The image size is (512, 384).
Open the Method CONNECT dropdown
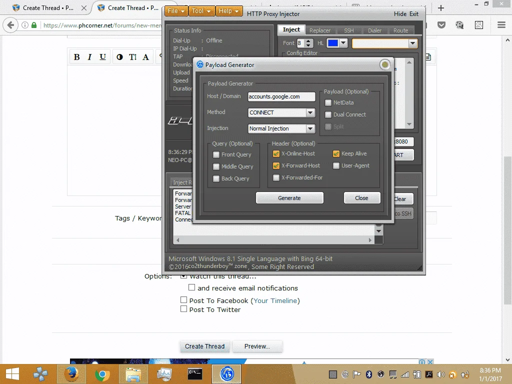pos(310,112)
